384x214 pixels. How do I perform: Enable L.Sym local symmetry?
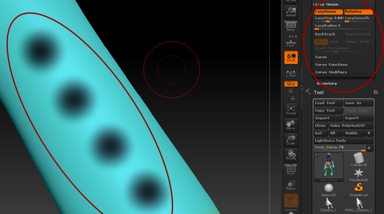pyautogui.click(x=291, y=73)
